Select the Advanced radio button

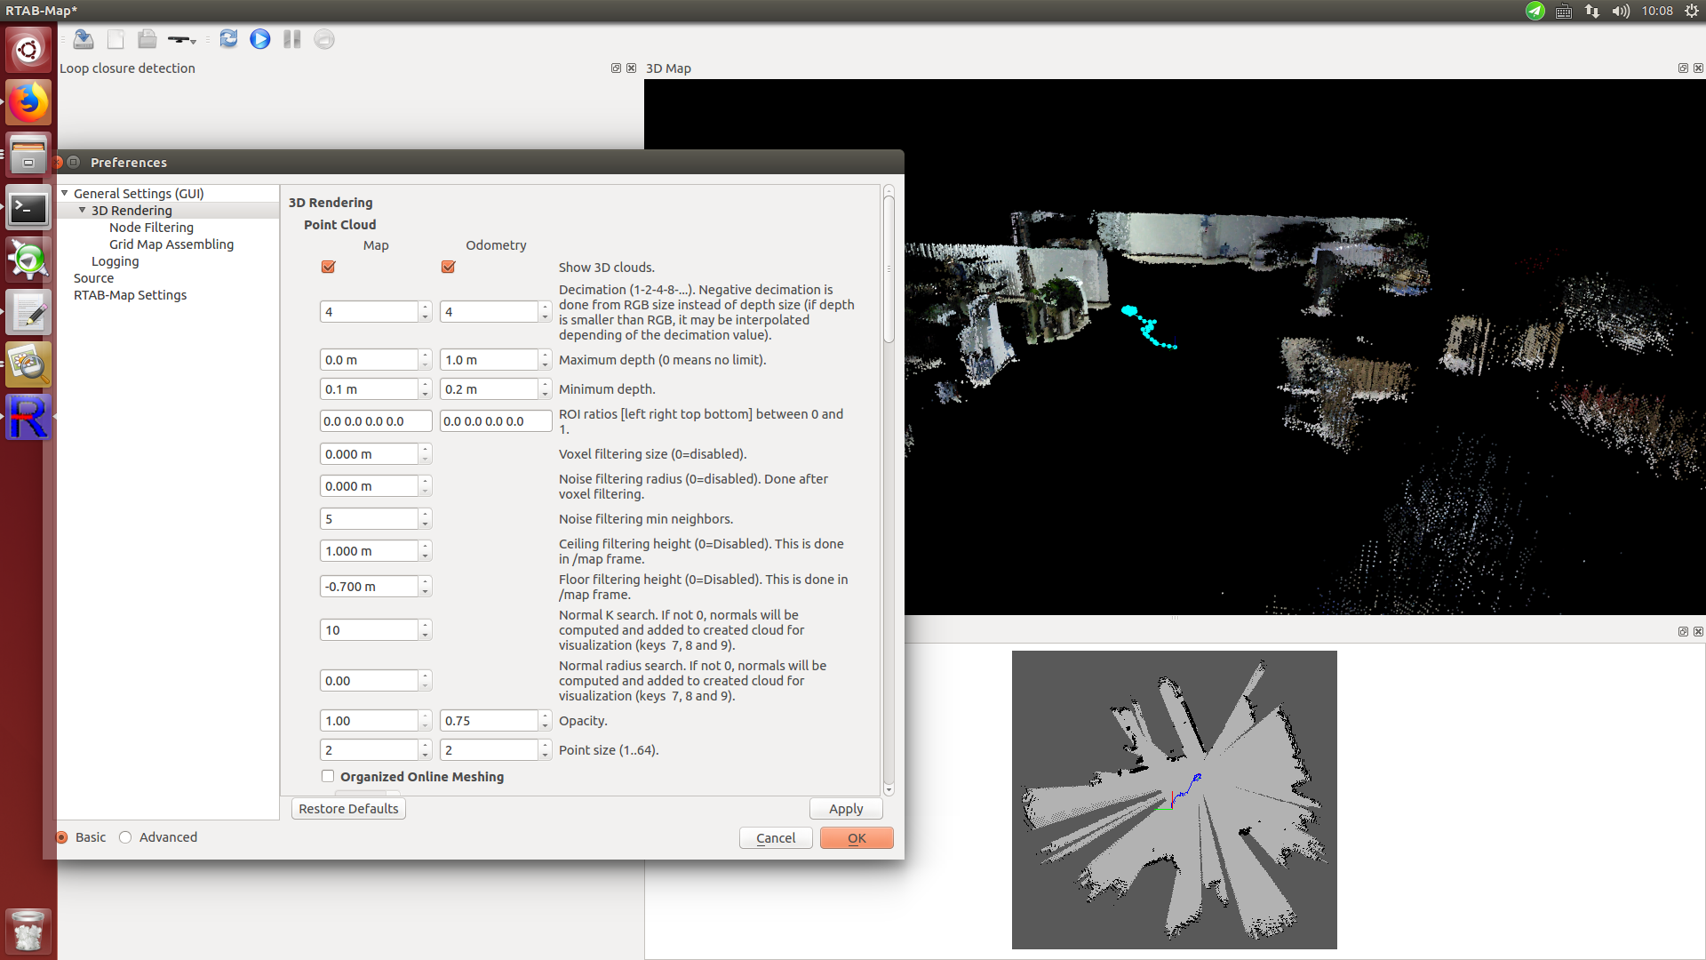pyautogui.click(x=126, y=837)
